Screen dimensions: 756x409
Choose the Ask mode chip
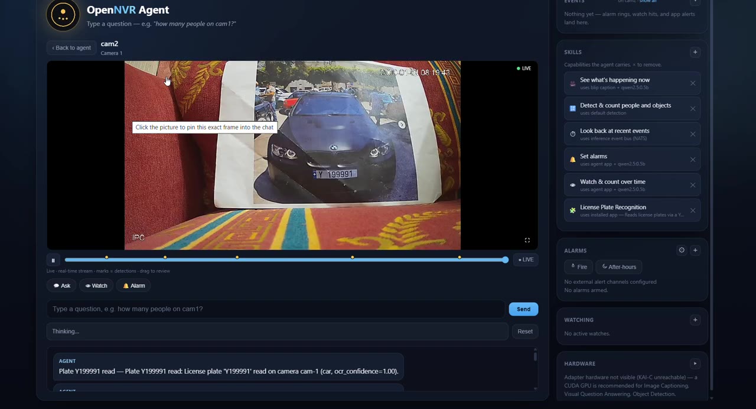click(x=61, y=285)
